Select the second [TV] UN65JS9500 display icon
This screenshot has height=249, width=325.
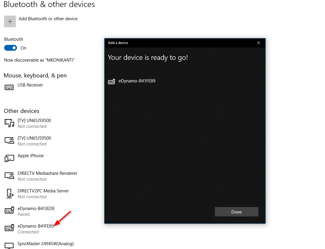[x=9, y=141]
